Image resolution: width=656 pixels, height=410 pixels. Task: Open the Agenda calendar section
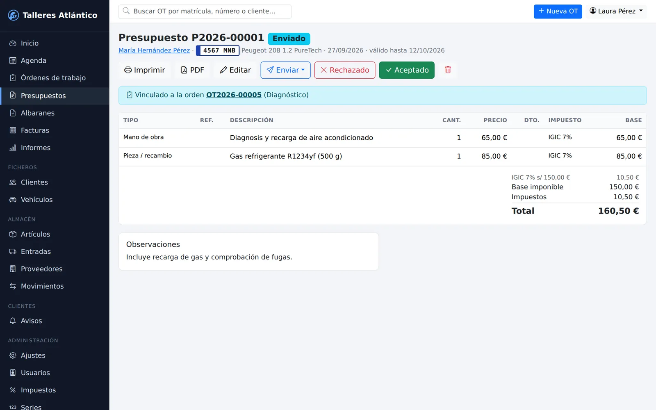tap(55, 60)
